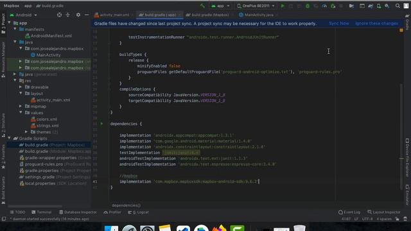
Task: Open the Profiler tool window button
Action: pyautogui.click(x=112, y=212)
